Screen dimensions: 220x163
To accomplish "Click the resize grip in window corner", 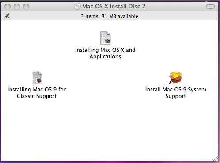I will pyautogui.click(x=216, y=159).
